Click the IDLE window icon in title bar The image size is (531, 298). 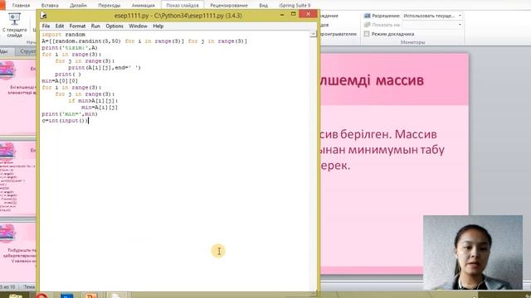43,16
